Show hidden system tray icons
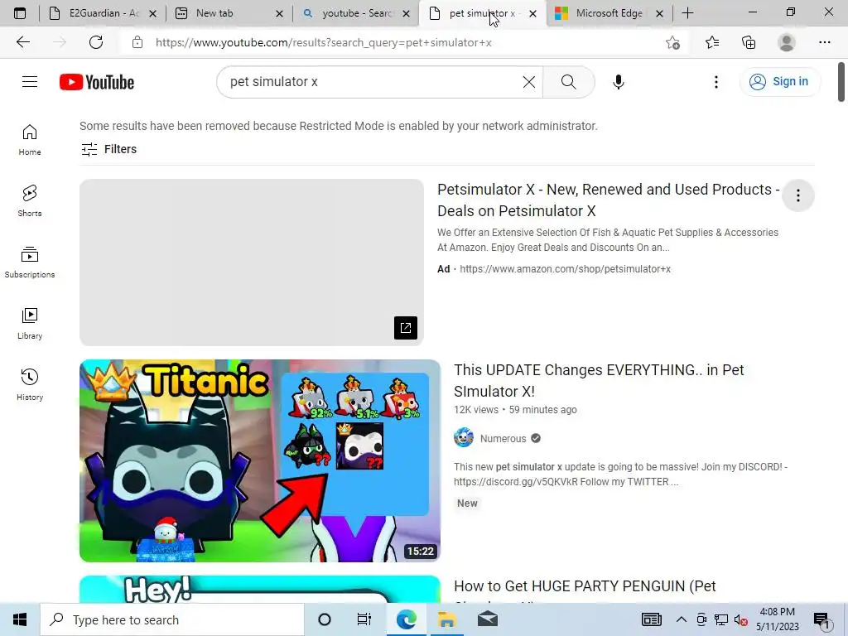 coord(682,619)
